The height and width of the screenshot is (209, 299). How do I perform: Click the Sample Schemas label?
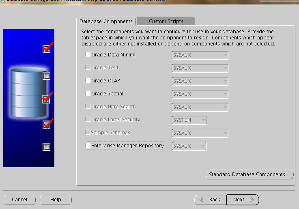coord(111,133)
